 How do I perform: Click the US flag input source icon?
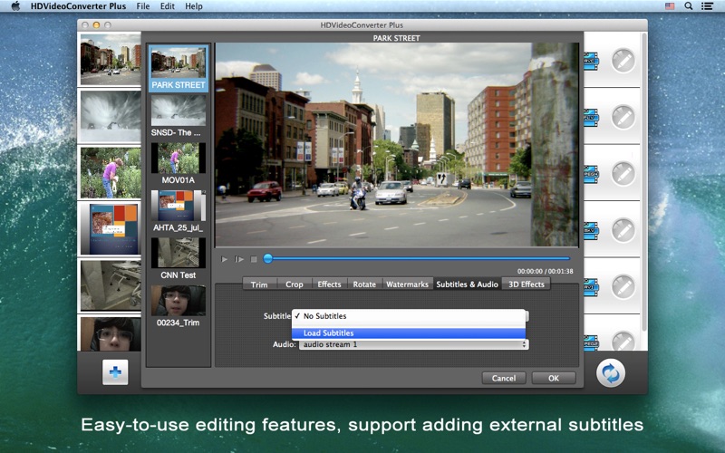[x=670, y=6]
